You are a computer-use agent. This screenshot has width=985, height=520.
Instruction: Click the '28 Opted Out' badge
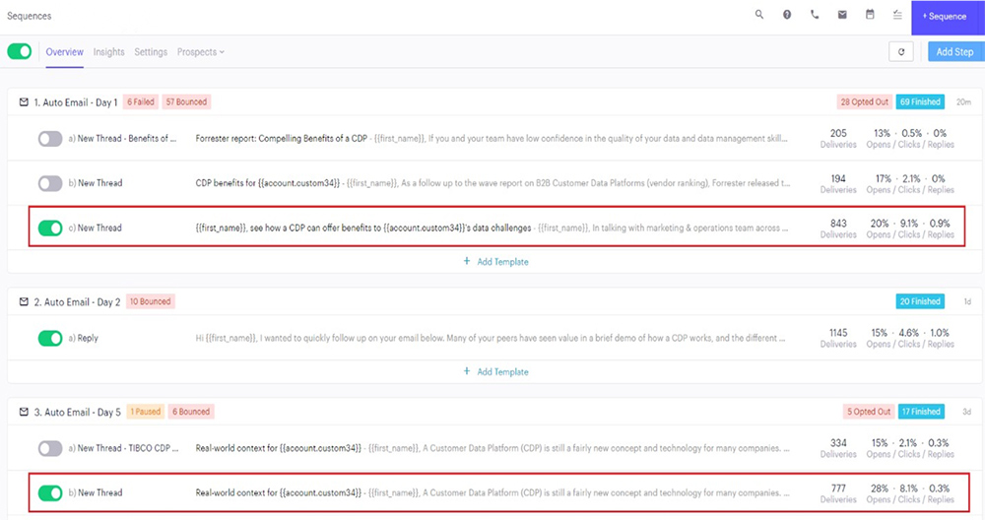coord(865,101)
